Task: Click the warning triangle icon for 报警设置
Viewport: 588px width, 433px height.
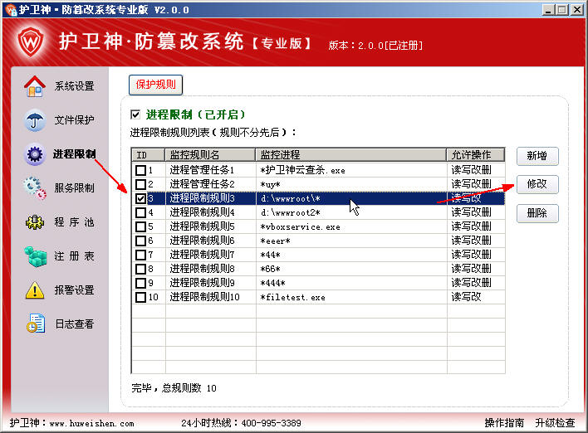Action: (35, 290)
